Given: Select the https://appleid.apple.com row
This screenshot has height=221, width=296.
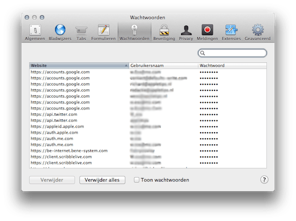Looking at the screenshot, I should pyautogui.click(x=148, y=126).
